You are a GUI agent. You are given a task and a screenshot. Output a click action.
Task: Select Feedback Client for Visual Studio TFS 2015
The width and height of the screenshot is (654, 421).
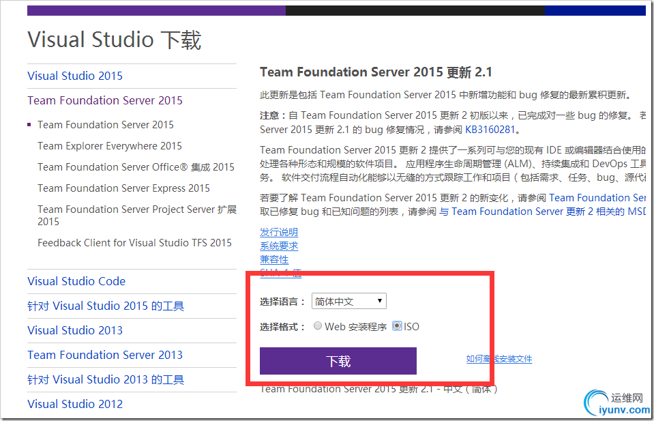coord(135,243)
